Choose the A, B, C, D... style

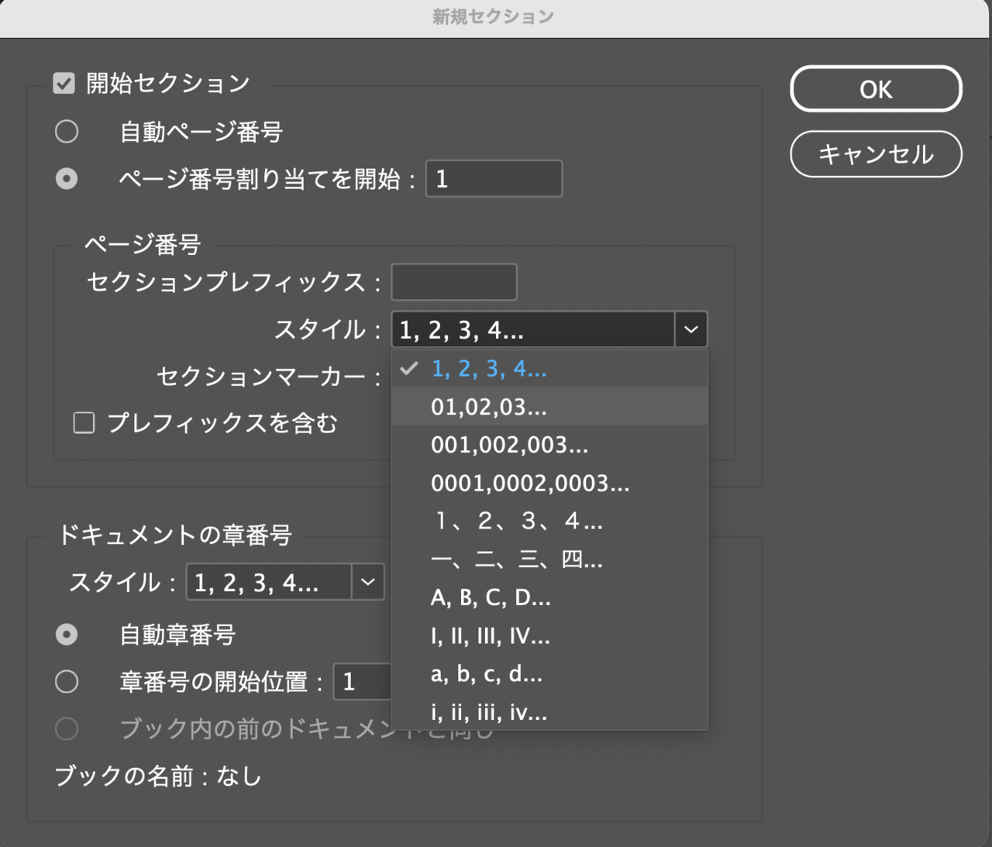click(549, 597)
